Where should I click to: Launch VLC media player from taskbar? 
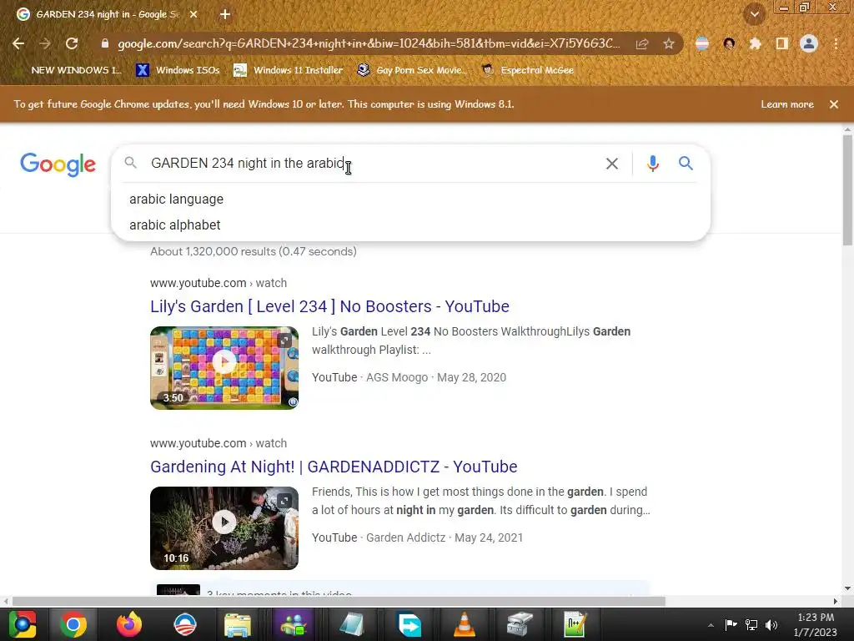[x=464, y=624]
